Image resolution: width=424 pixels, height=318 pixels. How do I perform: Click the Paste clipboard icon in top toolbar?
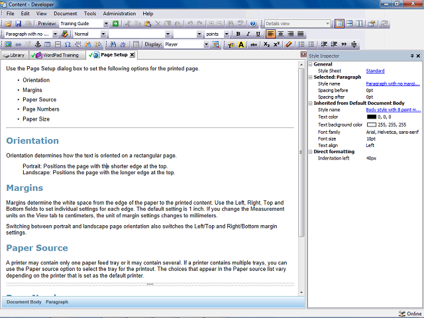click(148, 24)
